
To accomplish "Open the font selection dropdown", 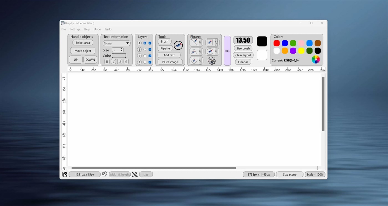I will click(116, 43).
